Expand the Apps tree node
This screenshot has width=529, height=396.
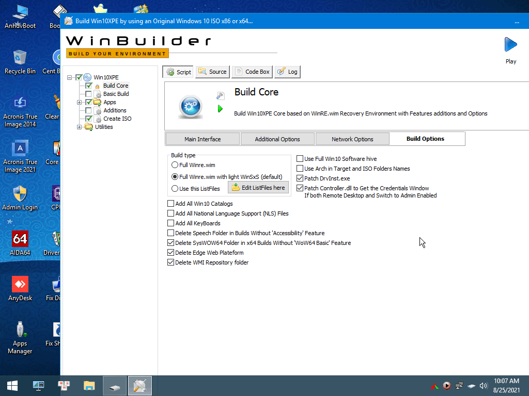click(x=79, y=103)
